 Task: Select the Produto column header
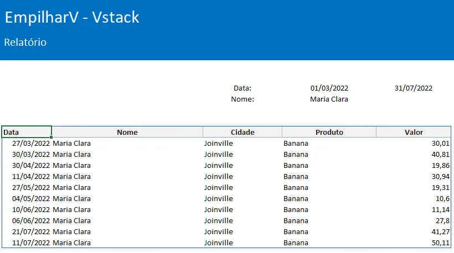pyautogui.click(x=329, y=132)
